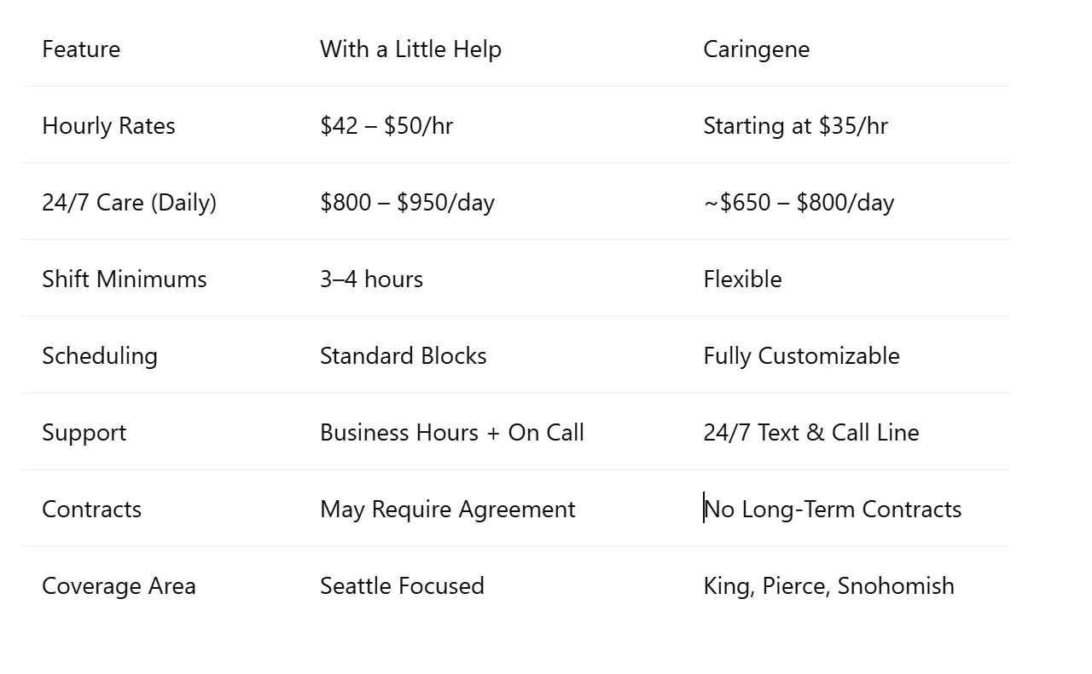
Task: Place cursor in 'Hourly Rates' cell
Action: (108, 126)
